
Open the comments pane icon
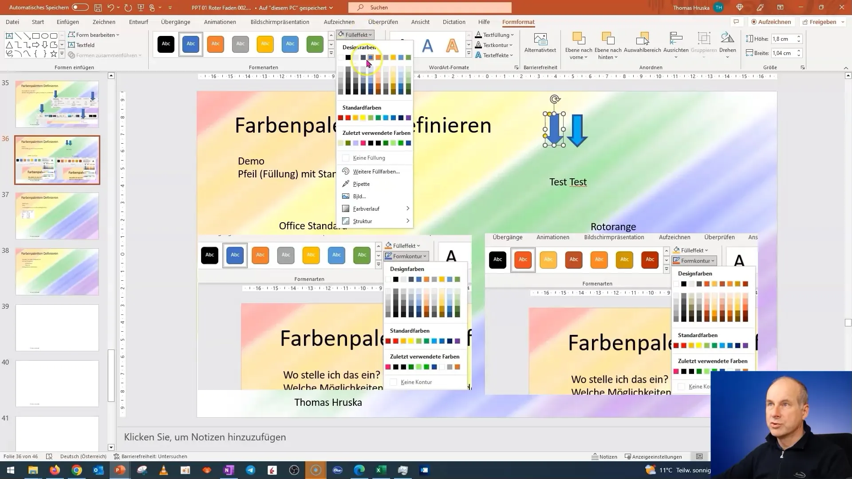click(x=736, y=22)
